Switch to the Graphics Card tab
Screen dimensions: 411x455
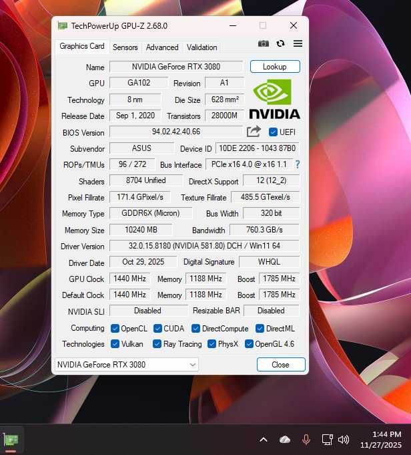tap(82, 46)
